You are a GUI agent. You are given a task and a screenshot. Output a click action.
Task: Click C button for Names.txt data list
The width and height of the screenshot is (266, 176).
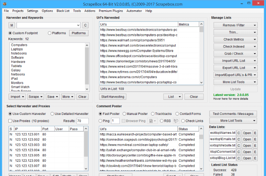239,133
